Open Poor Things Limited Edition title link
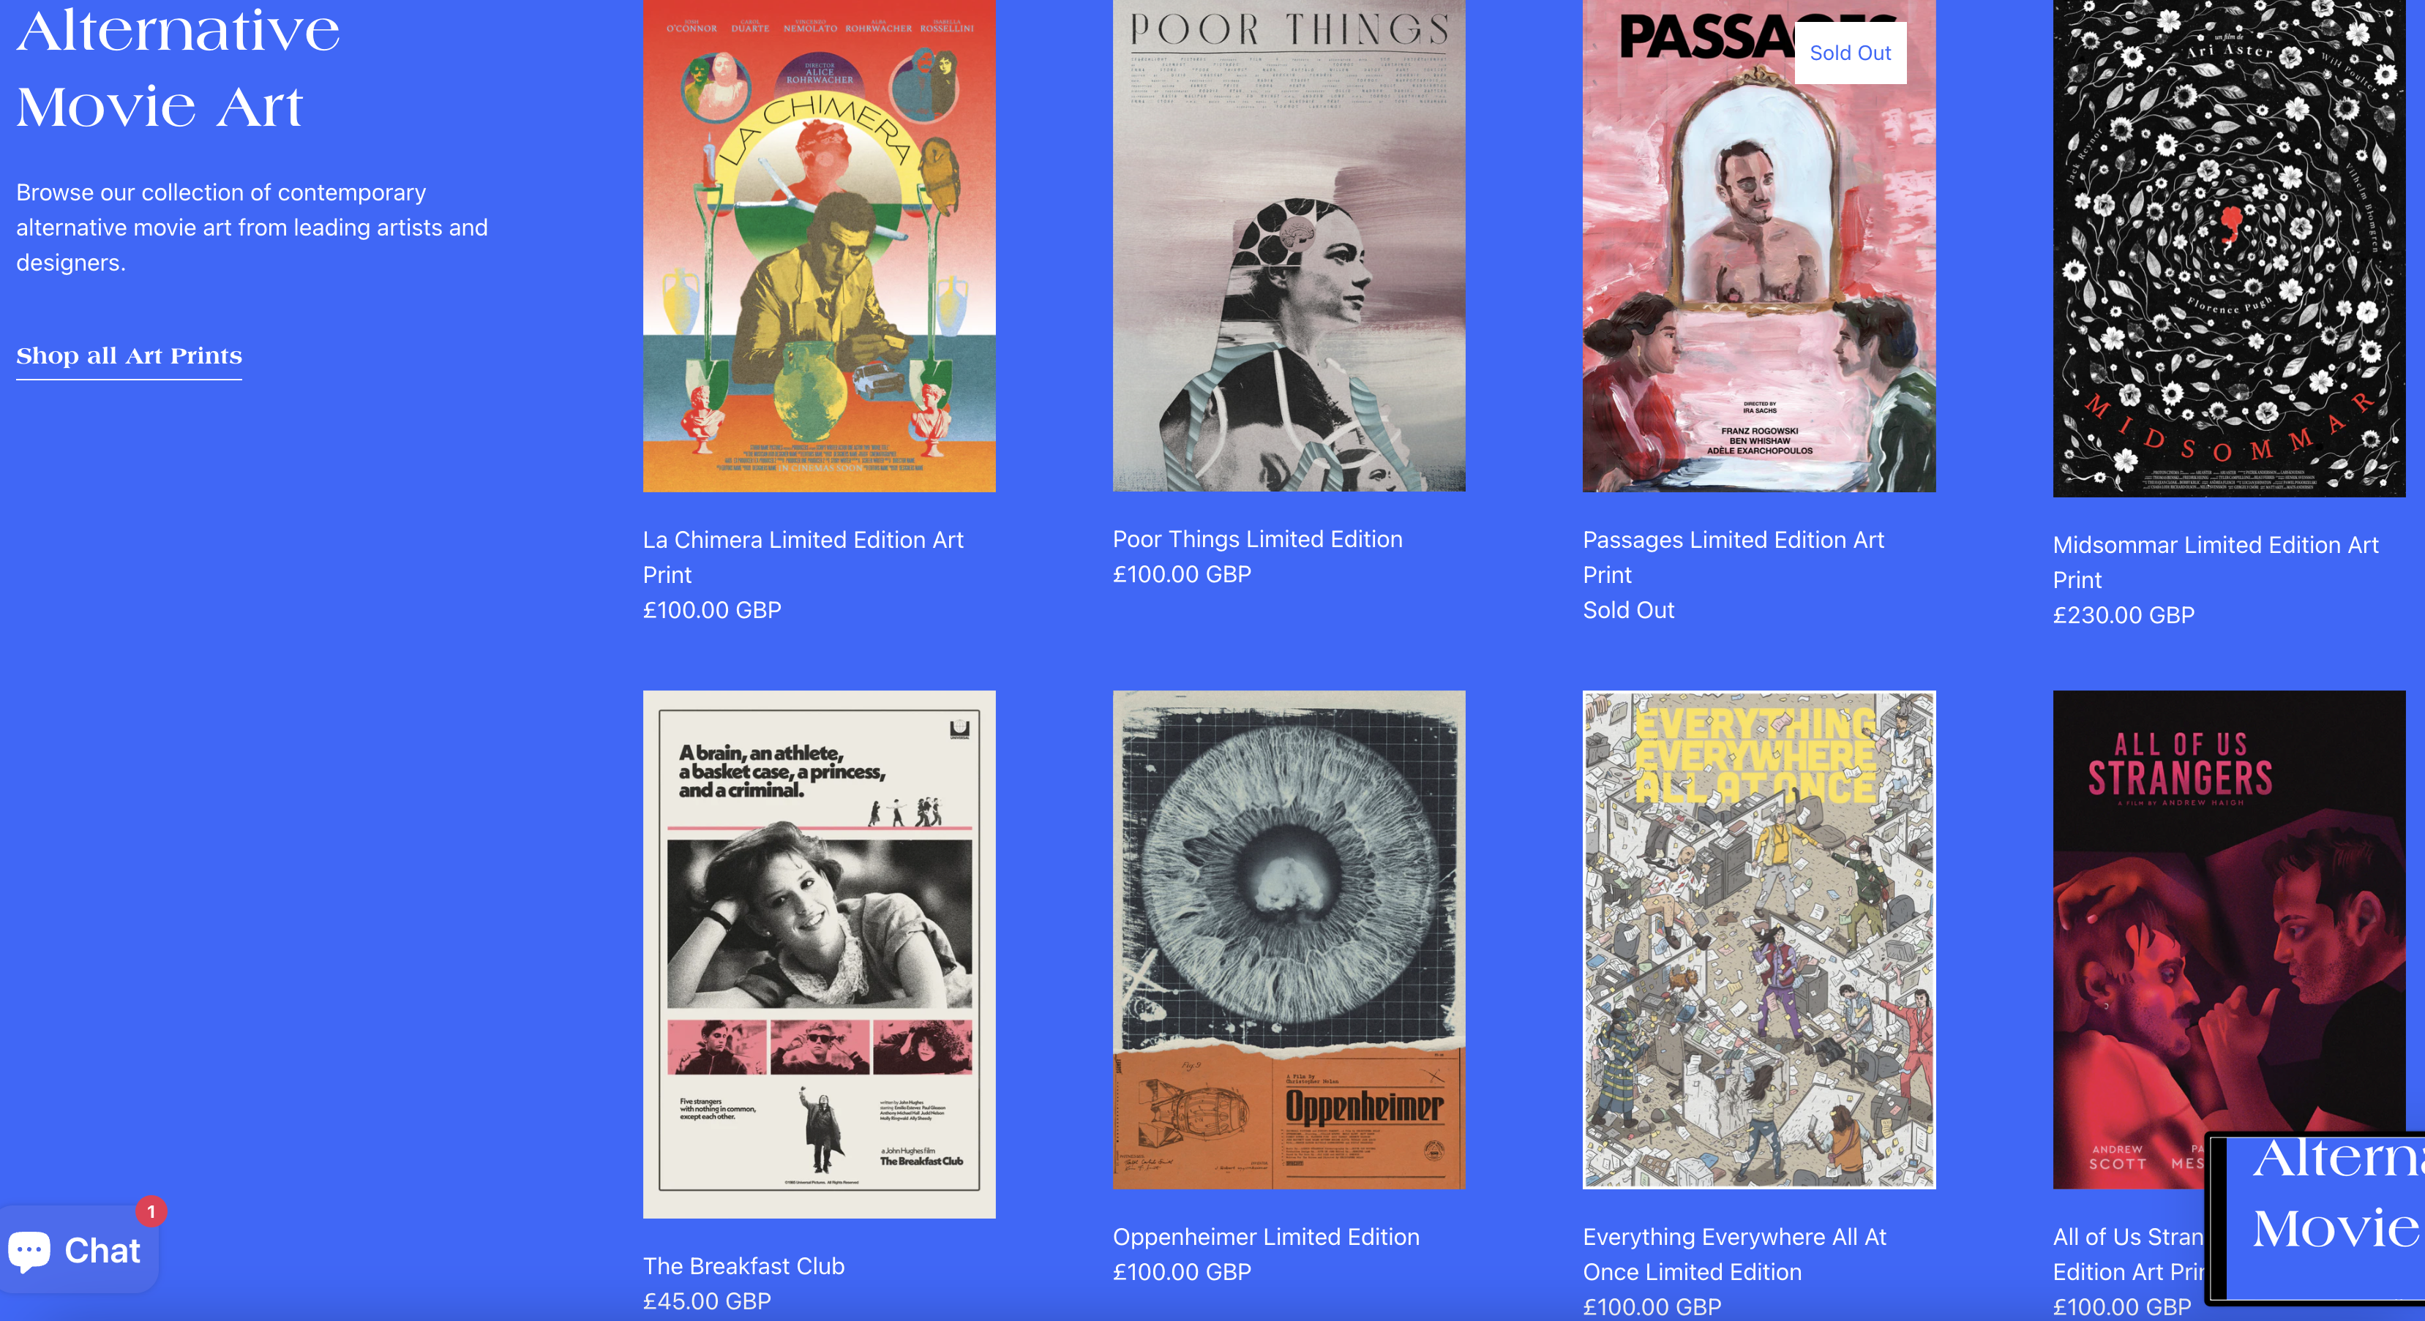2425x1321 pixels. click(1258, 539)
